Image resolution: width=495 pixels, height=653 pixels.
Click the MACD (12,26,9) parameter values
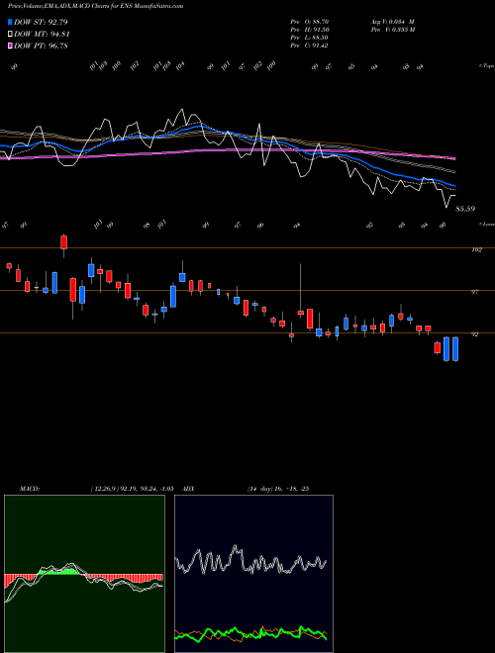point(132,489)
